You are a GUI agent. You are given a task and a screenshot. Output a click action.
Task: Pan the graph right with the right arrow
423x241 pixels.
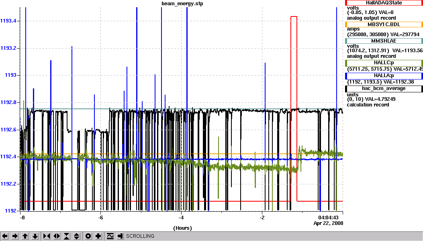pyautogui.click(x=15, y=236)
